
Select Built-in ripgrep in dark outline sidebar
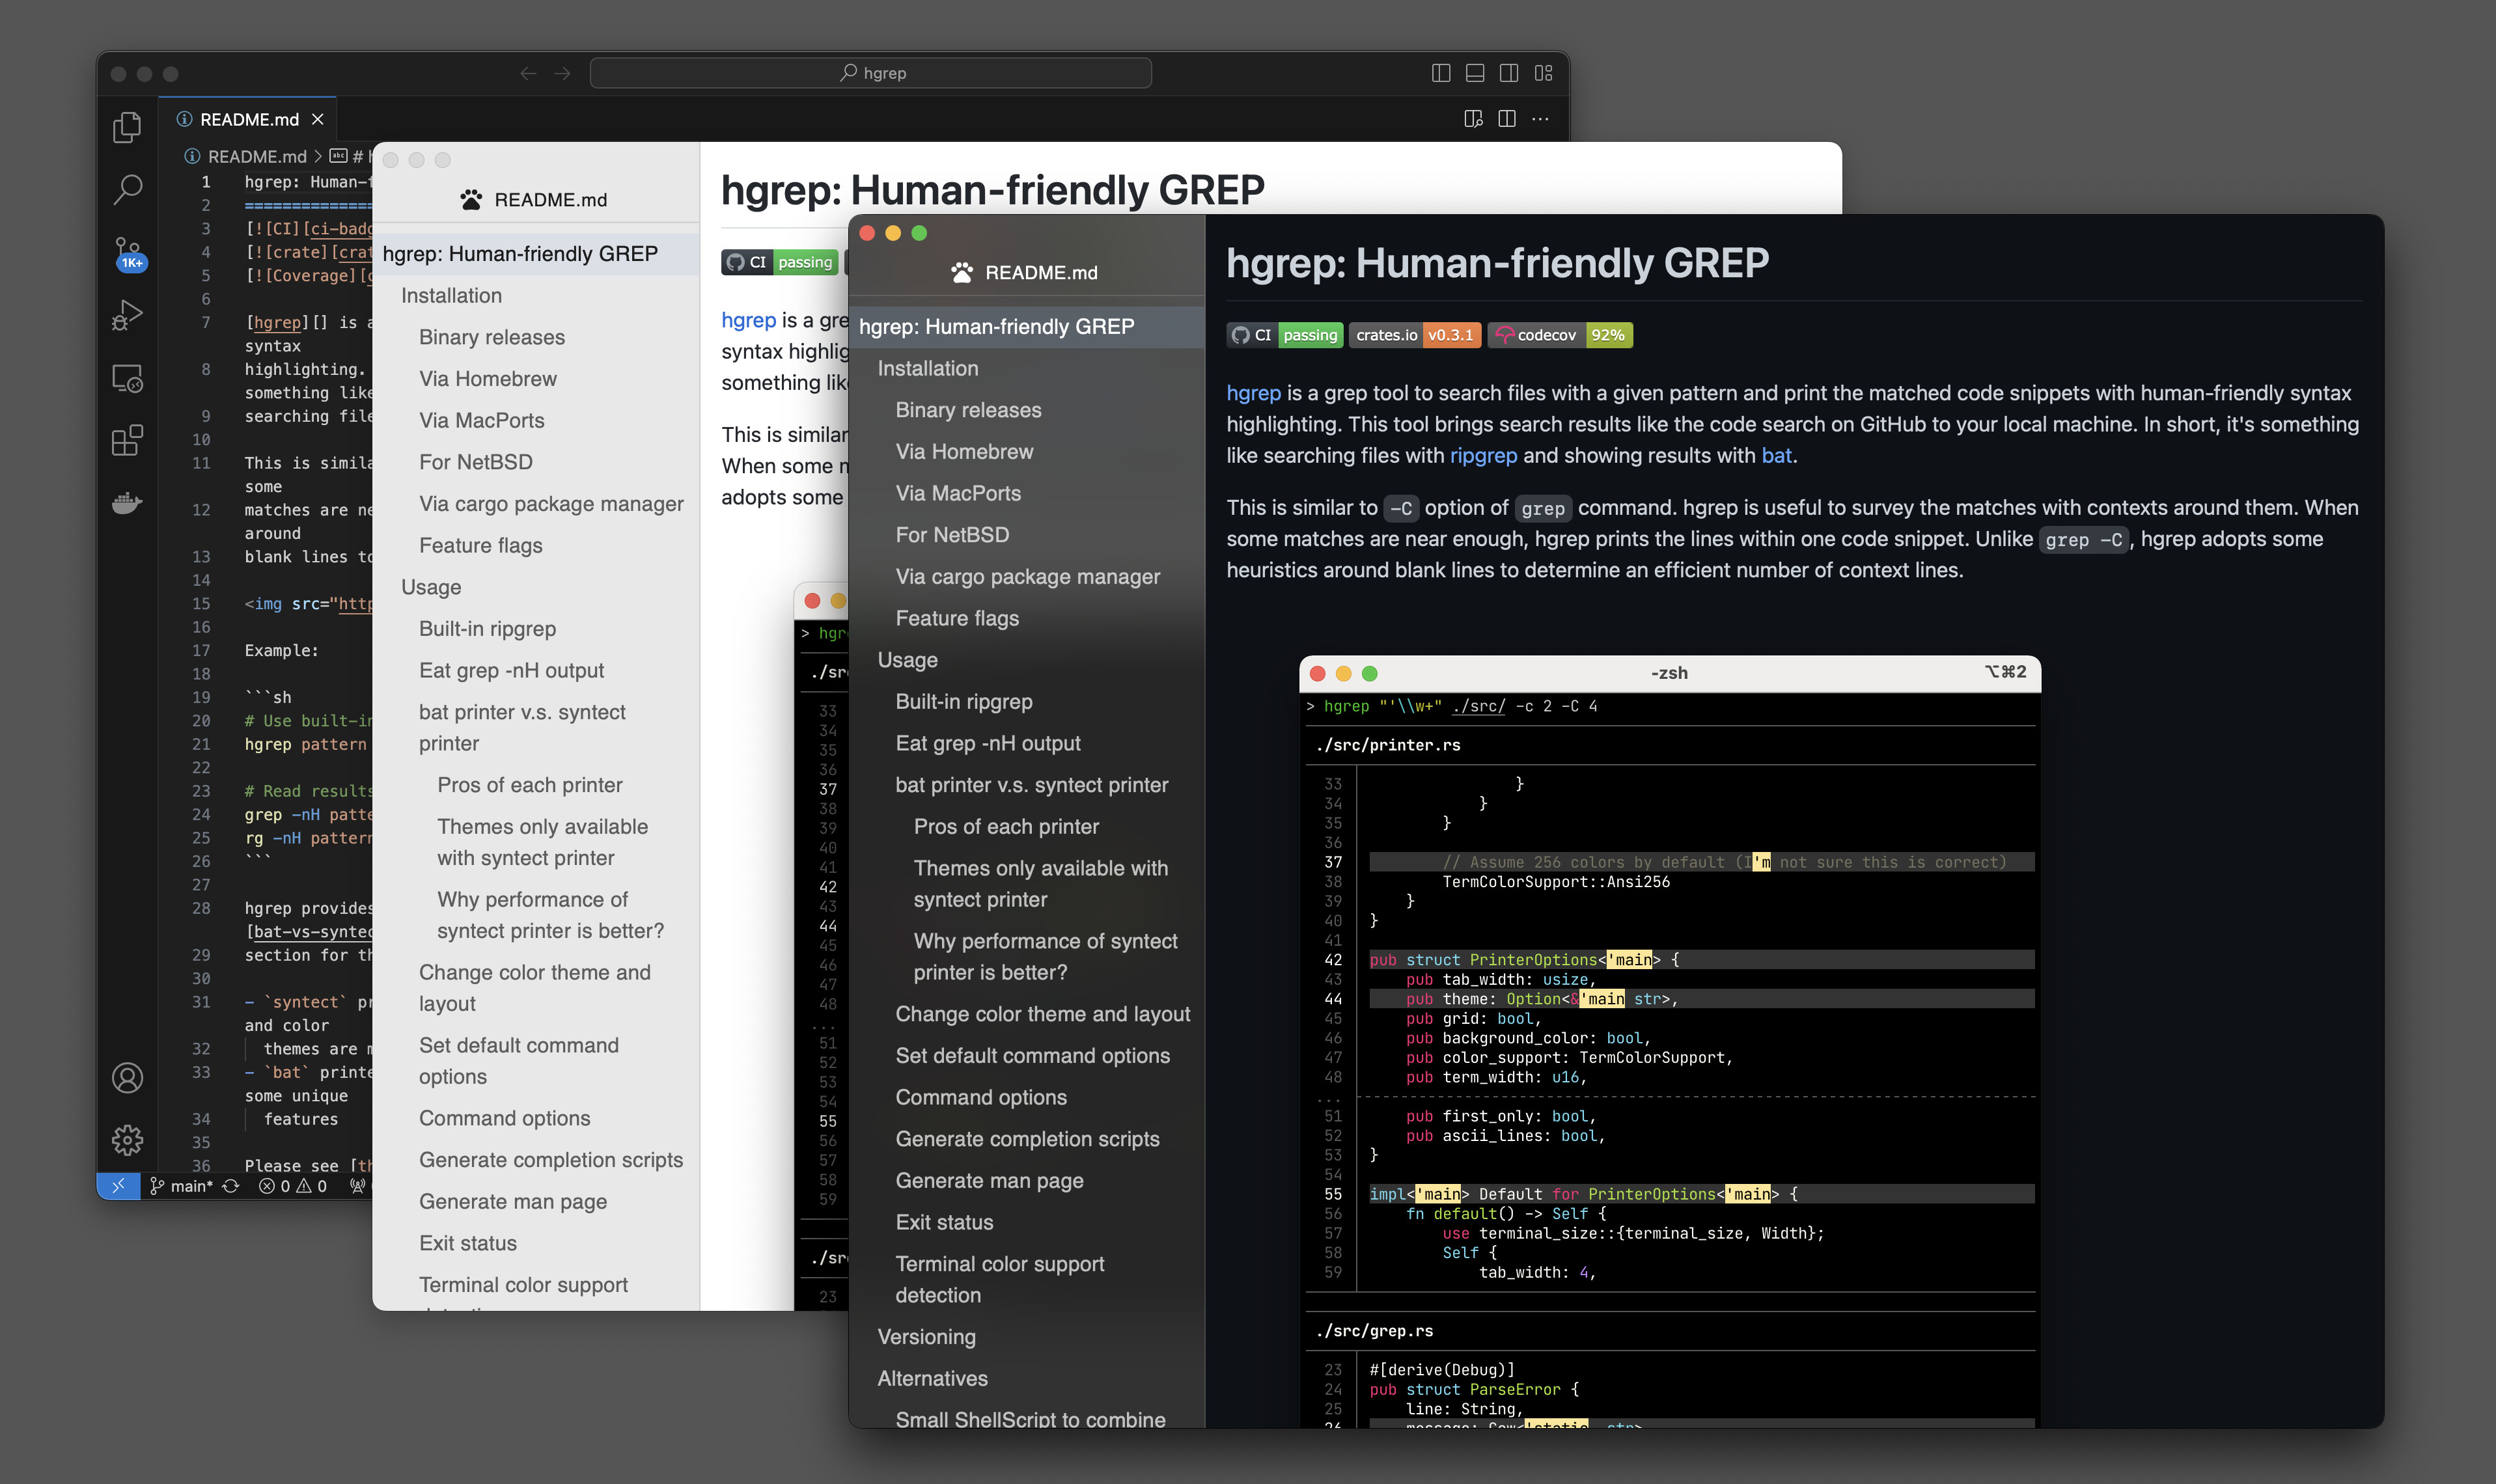[x=963, y=702]
